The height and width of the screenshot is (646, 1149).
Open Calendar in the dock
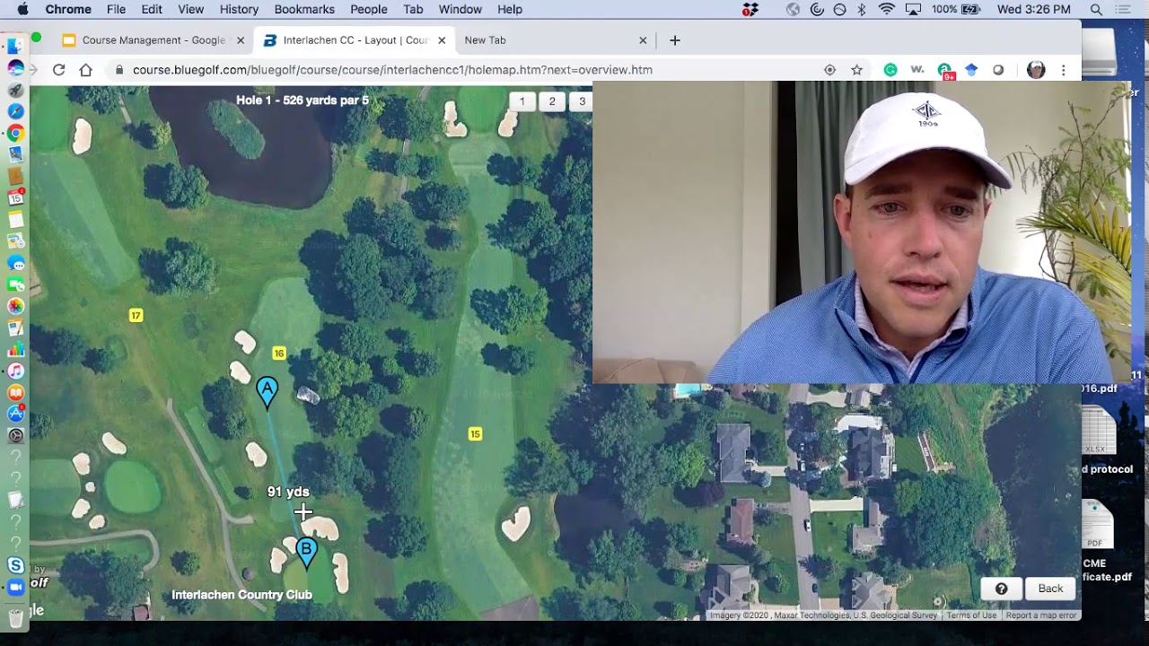click(15, 197)
